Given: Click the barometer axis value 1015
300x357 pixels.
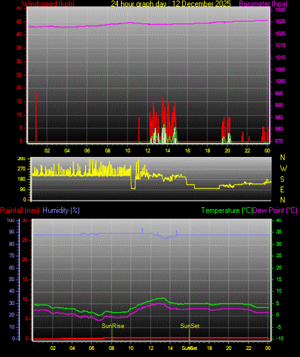Looking at the screenshot, I should tap(280, 45).
